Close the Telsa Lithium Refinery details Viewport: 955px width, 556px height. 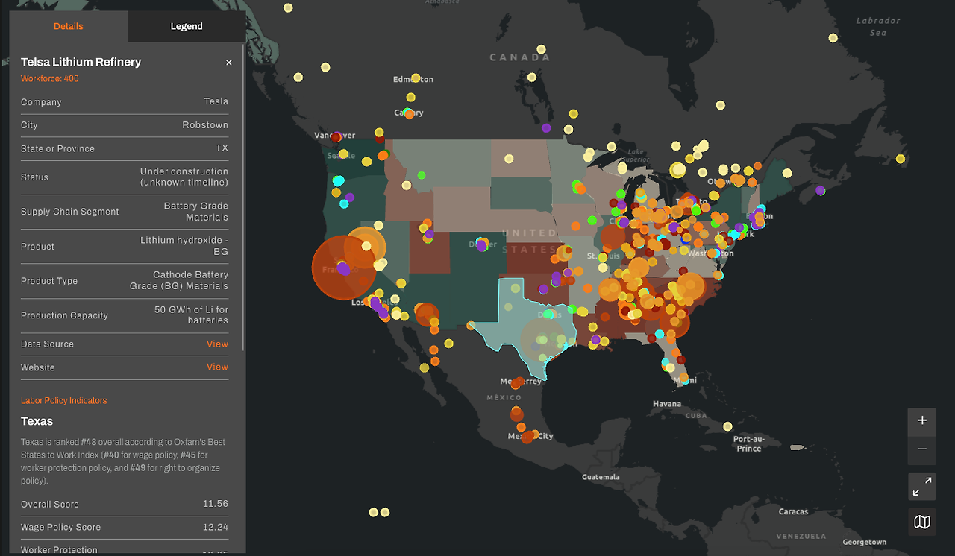click(x=229, y=63)
